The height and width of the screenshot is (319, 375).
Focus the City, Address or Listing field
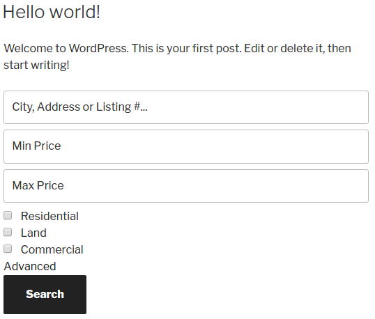click(186, 107)
